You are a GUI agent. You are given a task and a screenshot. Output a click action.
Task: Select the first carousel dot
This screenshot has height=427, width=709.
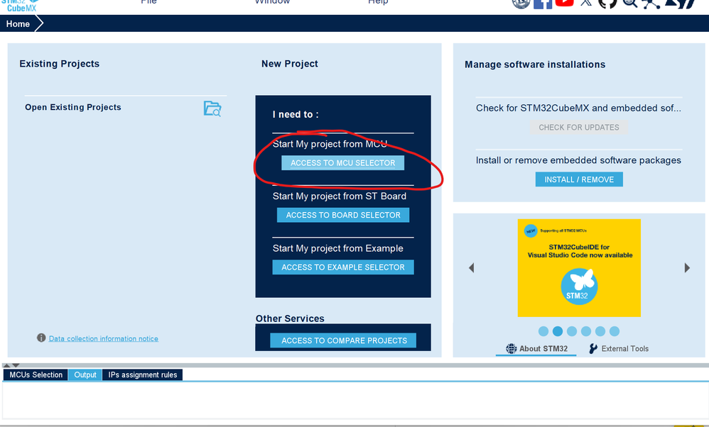pos(543,331)
